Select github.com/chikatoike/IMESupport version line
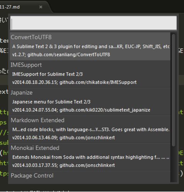The height and width of the screenshot is (192, 184). pos(74,82)
